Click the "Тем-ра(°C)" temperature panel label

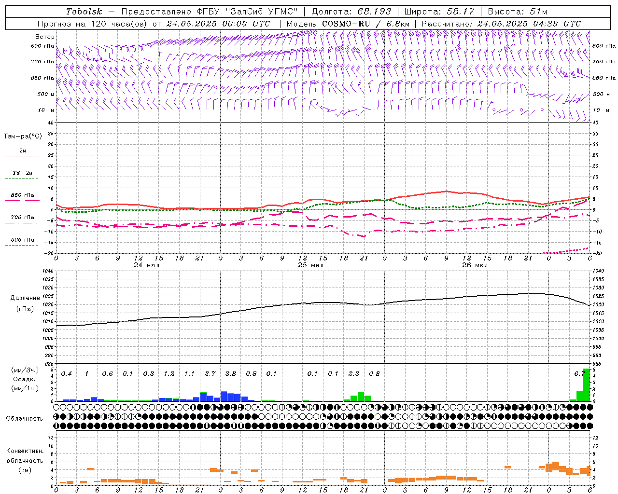[23, 137]
